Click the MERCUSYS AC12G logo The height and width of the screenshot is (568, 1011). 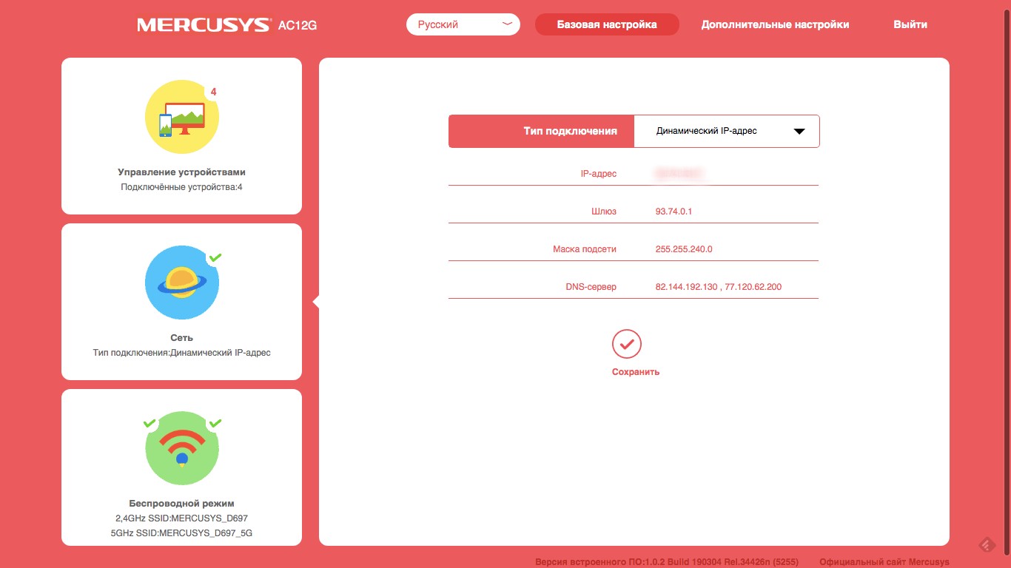[x=226, y=25]
